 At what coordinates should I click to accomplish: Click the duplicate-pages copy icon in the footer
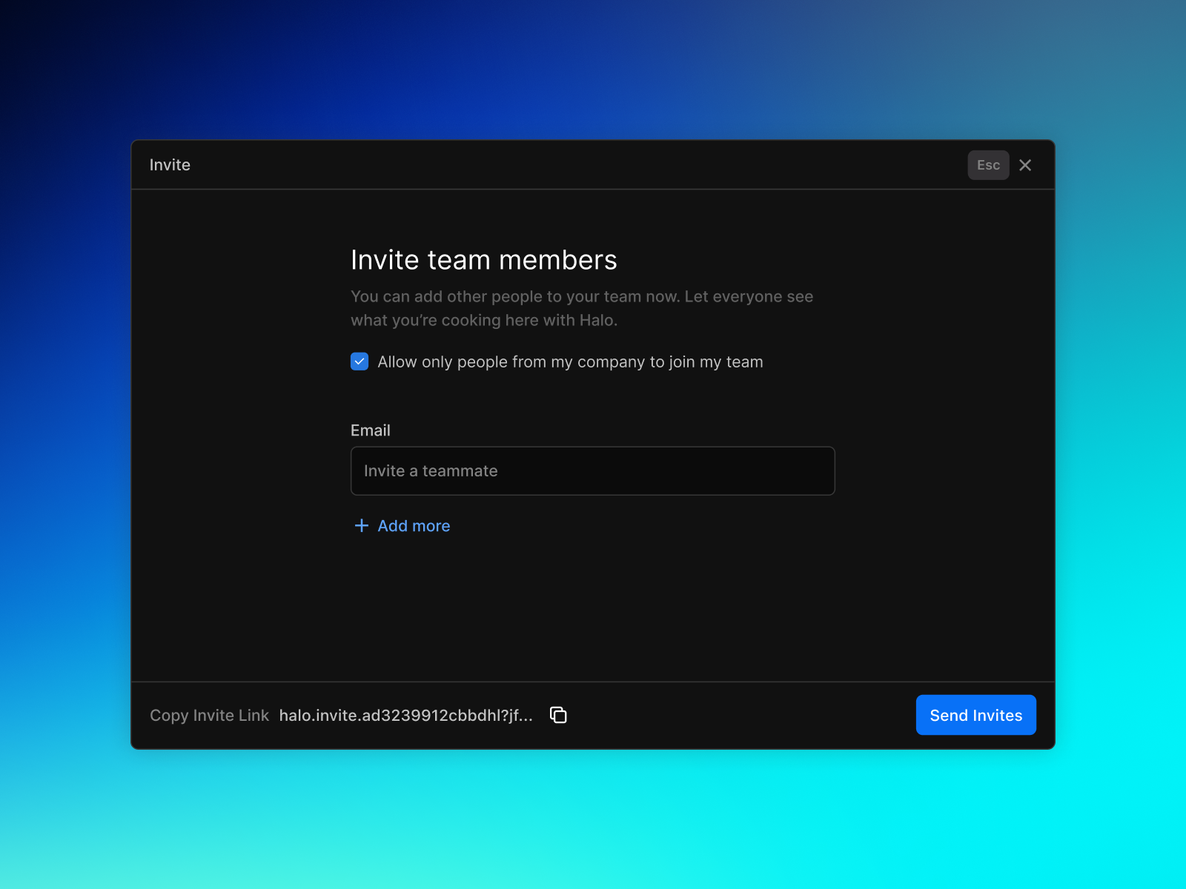[x=557, y=715]
